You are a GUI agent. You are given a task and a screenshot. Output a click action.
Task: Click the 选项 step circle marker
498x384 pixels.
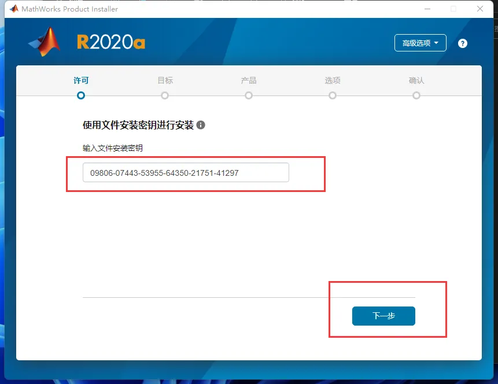click(x=333, y=95)
